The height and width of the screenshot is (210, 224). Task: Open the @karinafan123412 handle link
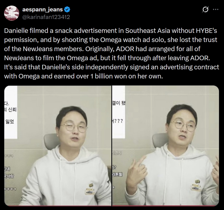(46, 17)
